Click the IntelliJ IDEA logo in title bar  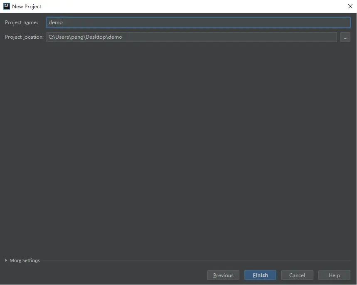pos(6,6)
